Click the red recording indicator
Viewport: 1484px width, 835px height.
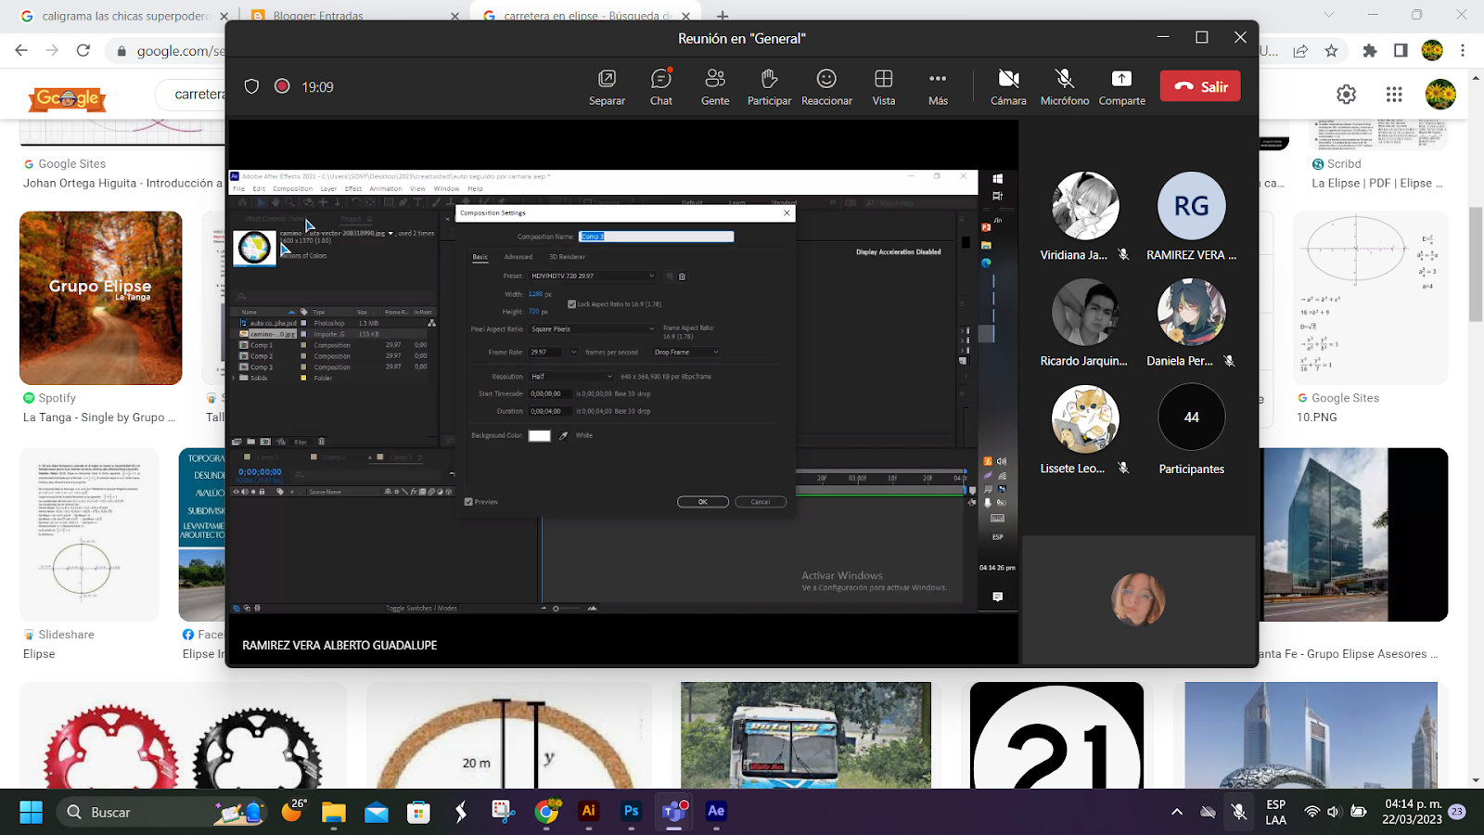point(282,86)
